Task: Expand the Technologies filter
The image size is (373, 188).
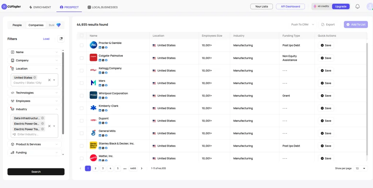Action: [35, 93]
